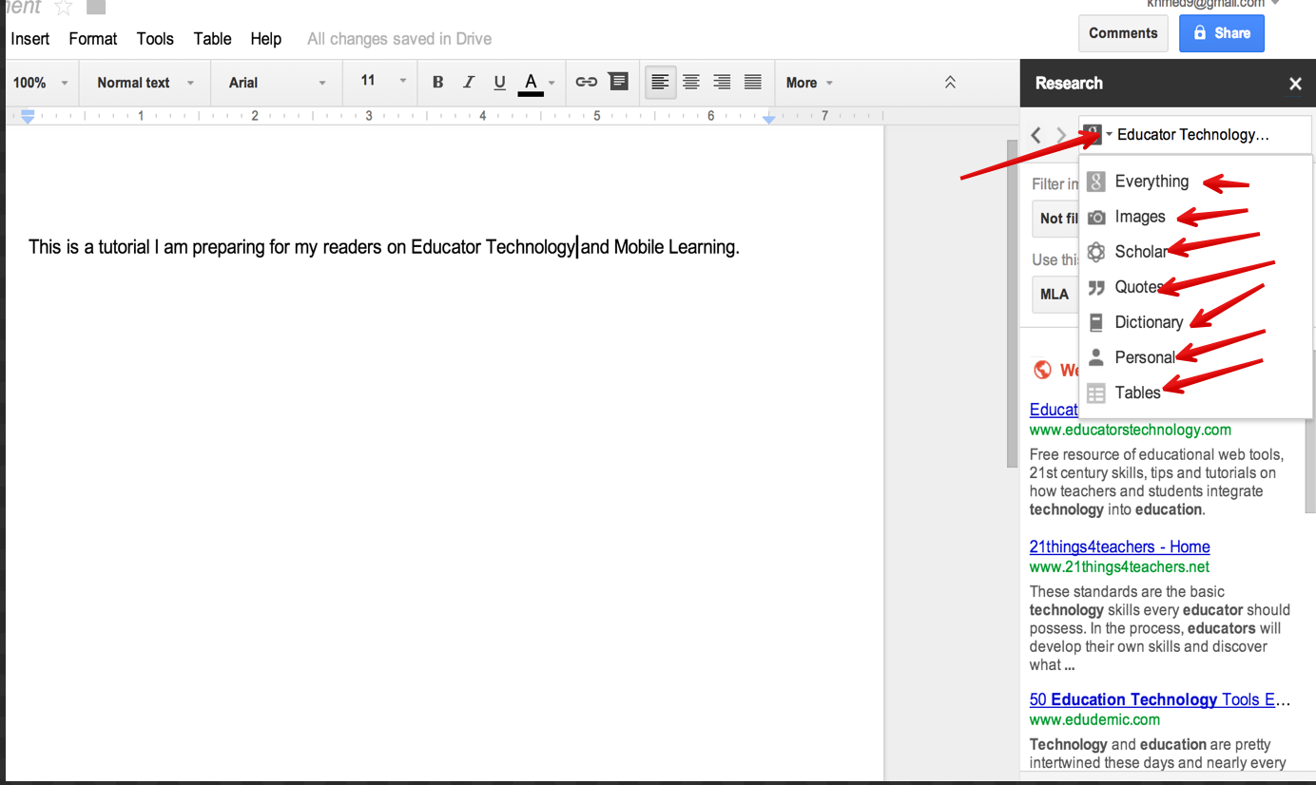Open the Table menu

pyautogui.click(x=212, y=39)
